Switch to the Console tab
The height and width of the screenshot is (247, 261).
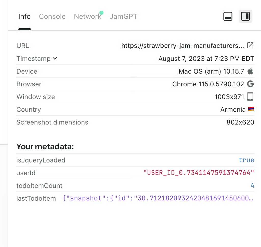point(52,17)
